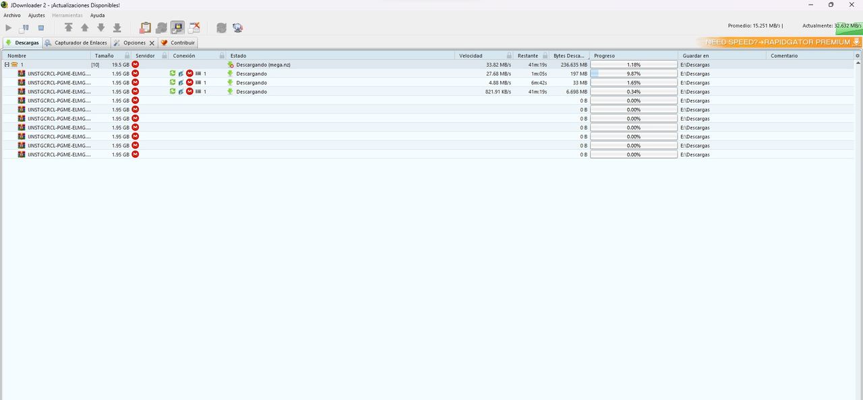The width and height of the screenshot is (863, 400).
Task: Sort by the Velocidad column header
Action: coord(471,55)
